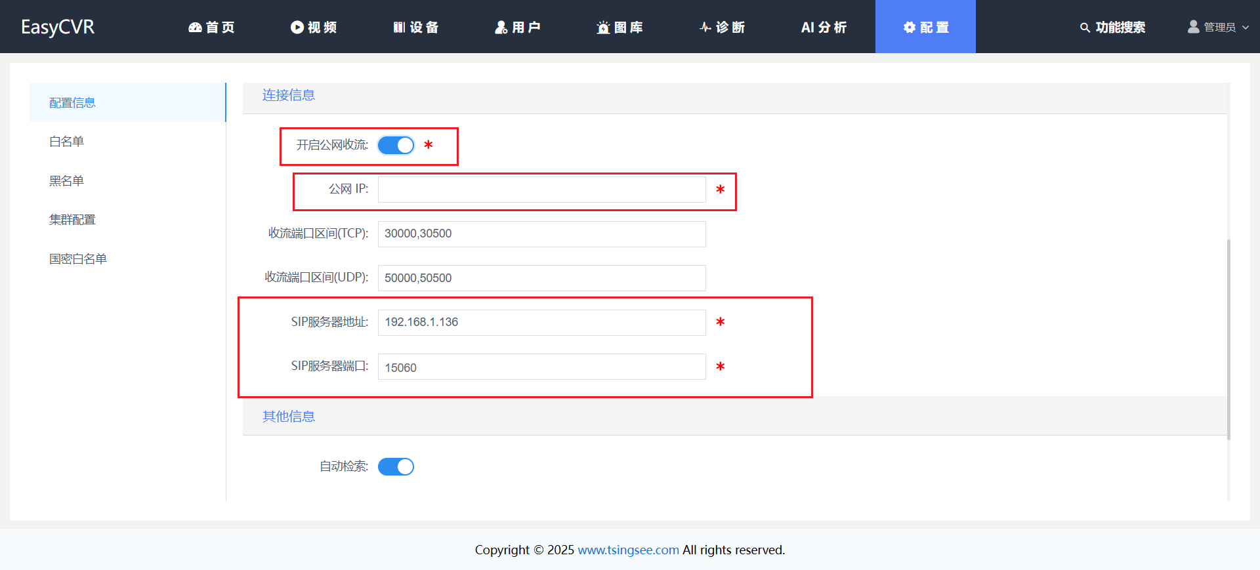Viewport: 1260px width, 570px height.
Task: Click the diagnosis pulse icon in navbar
Action: coord(705,27)
